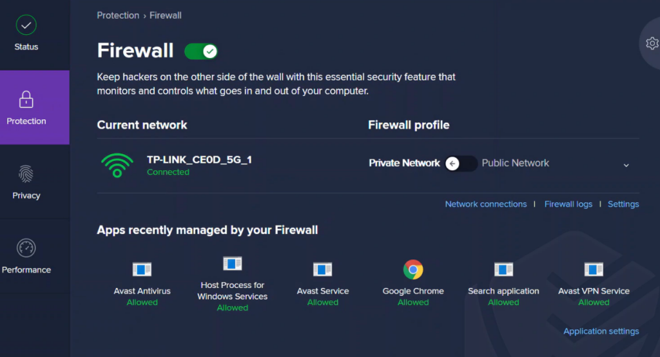
Task: Click the Host Process for Windows Services icon
Action: tap(232, 264)
